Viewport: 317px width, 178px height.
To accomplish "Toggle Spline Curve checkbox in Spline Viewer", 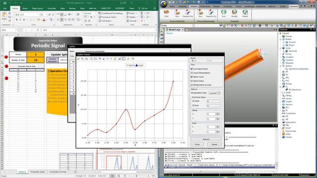I will click(192, 77).
